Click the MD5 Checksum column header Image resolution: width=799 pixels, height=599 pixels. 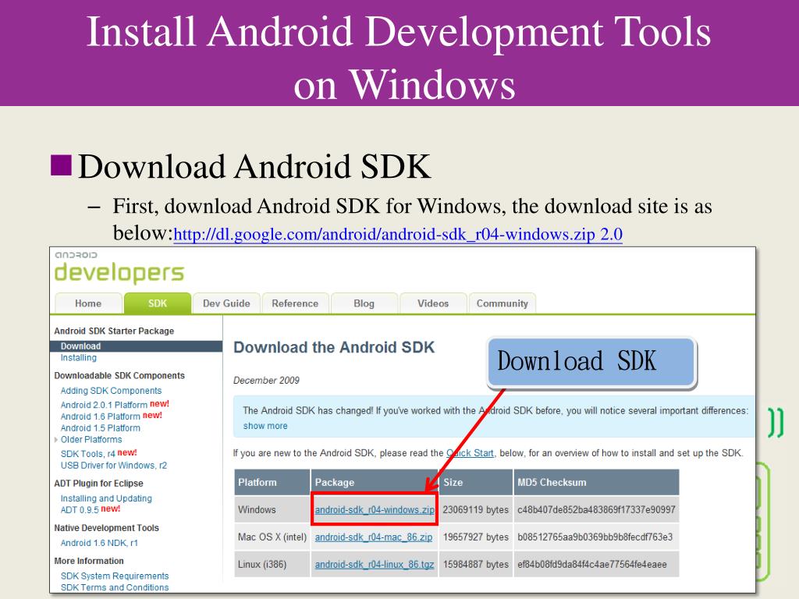click(596, 482)
